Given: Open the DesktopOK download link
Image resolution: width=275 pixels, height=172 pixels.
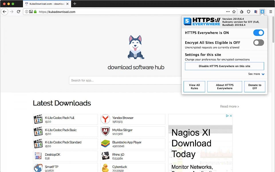Looking at the screenshot, I should [52, 155].
